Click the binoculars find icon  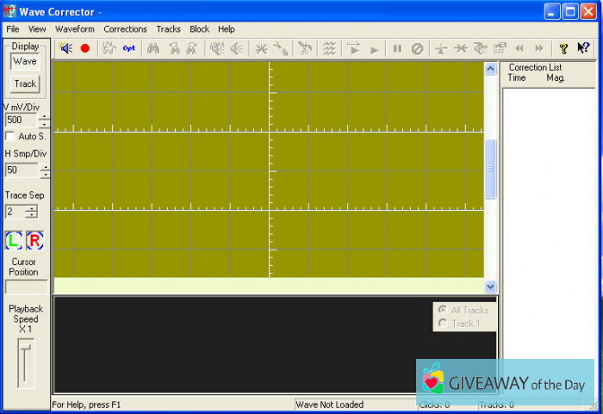tap(153, 49)
